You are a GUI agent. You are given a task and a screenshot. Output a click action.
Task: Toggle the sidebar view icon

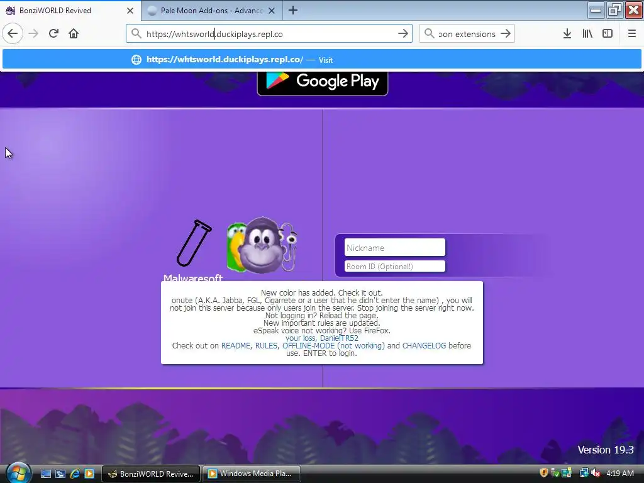[x=608, y=34]
